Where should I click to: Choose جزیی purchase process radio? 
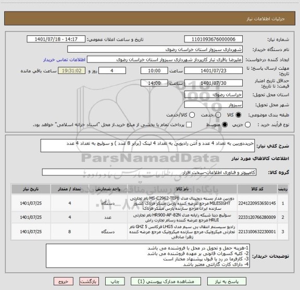click(247, 125)
